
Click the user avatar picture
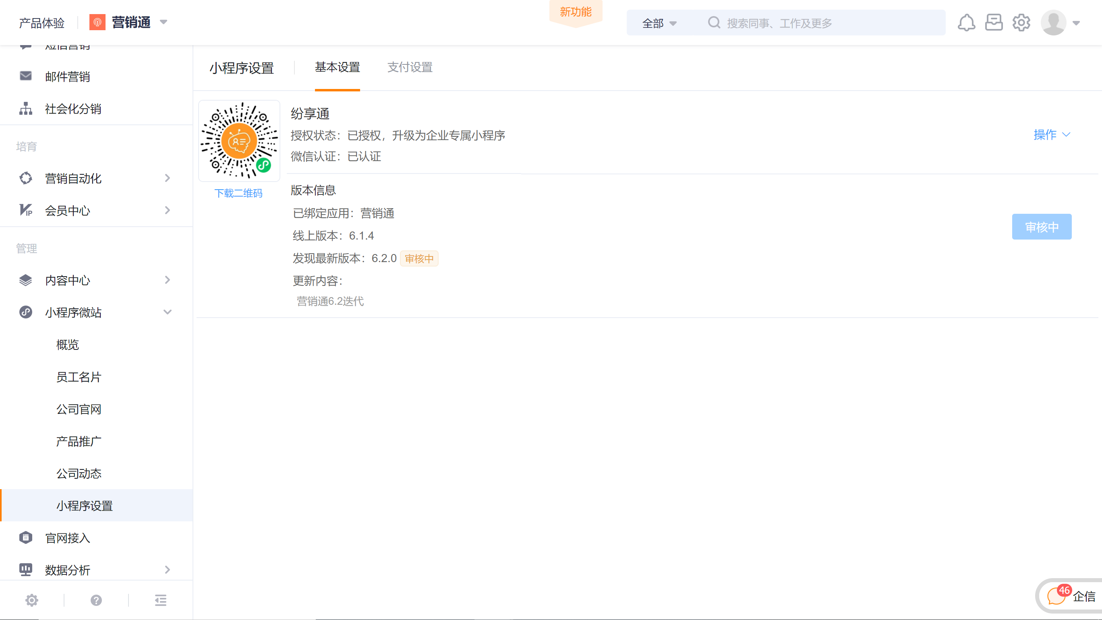(x=1053, y=23)
